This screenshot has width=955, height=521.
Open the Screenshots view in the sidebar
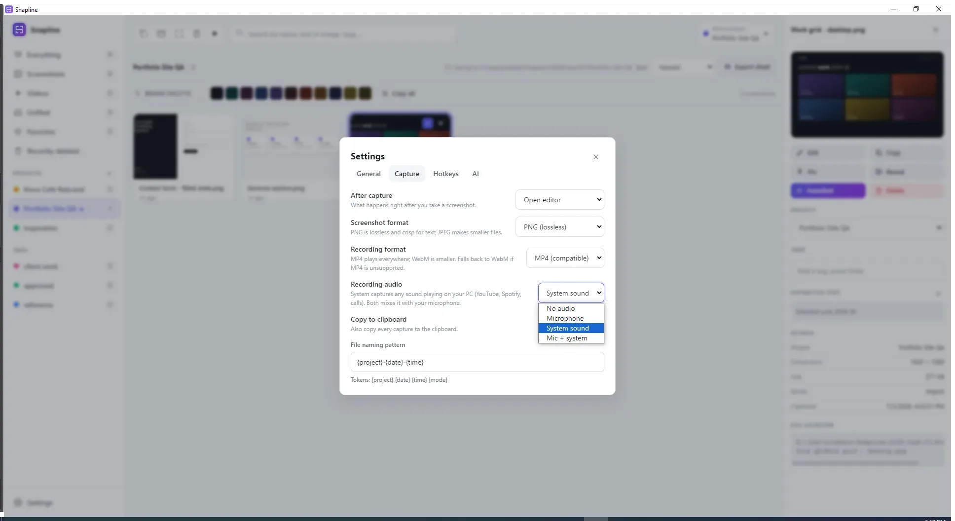63,74
